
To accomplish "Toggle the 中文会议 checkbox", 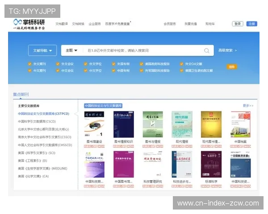I will (x=58, y=70).
